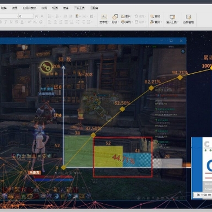The width and height of the screenshot is (212, 212).
Task: Center align text
Action: point(55,22)
